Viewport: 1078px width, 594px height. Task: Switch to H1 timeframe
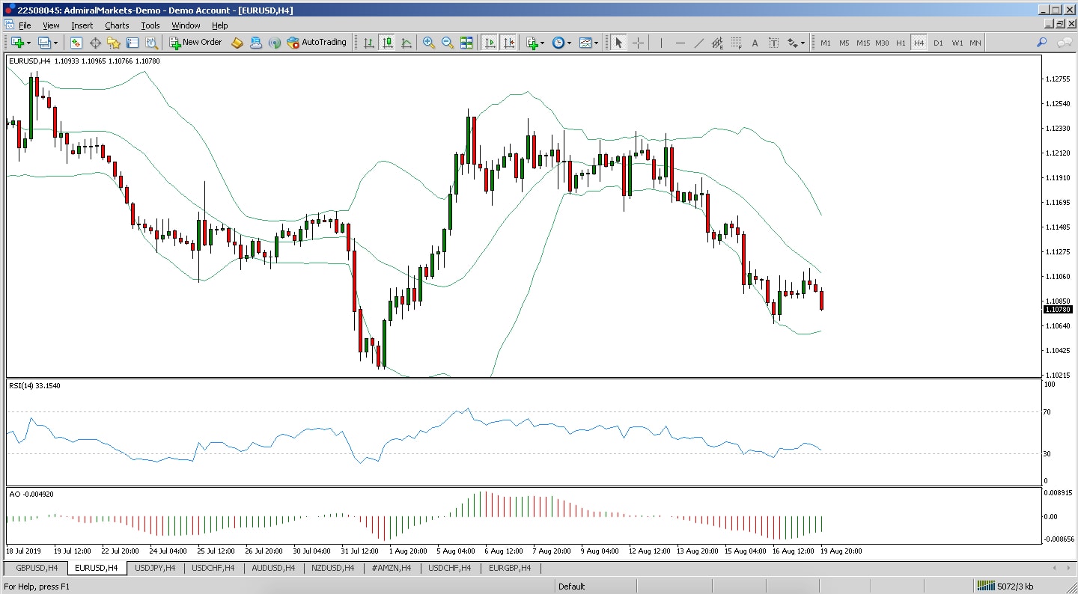901,43
